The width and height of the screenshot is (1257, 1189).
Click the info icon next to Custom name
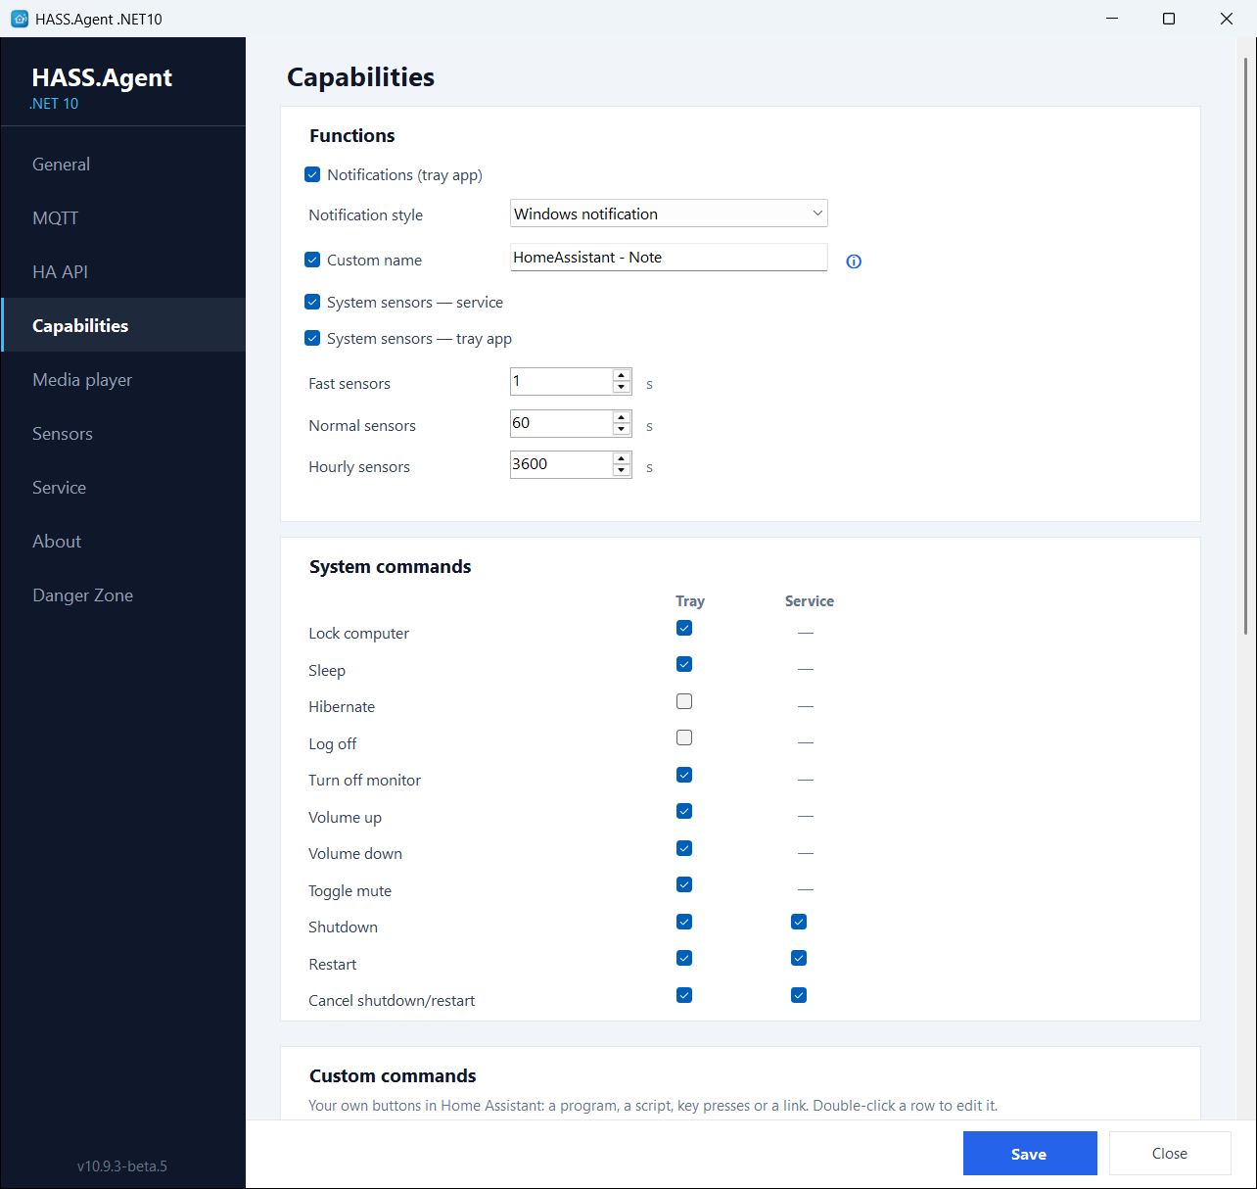[x=854, y=262]
